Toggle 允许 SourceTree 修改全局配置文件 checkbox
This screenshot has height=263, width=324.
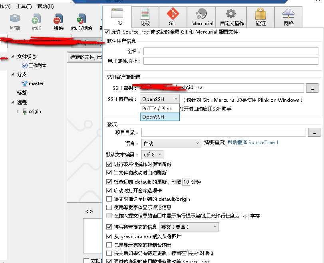tap(107, 32)
